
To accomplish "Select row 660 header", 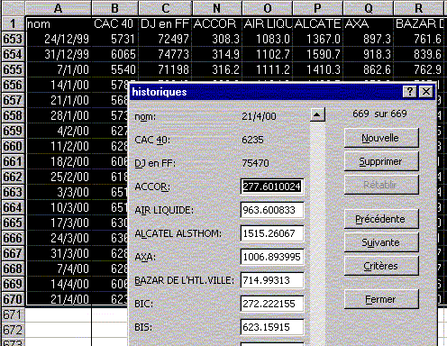I will pyautogui.click(x=13, y=146).
